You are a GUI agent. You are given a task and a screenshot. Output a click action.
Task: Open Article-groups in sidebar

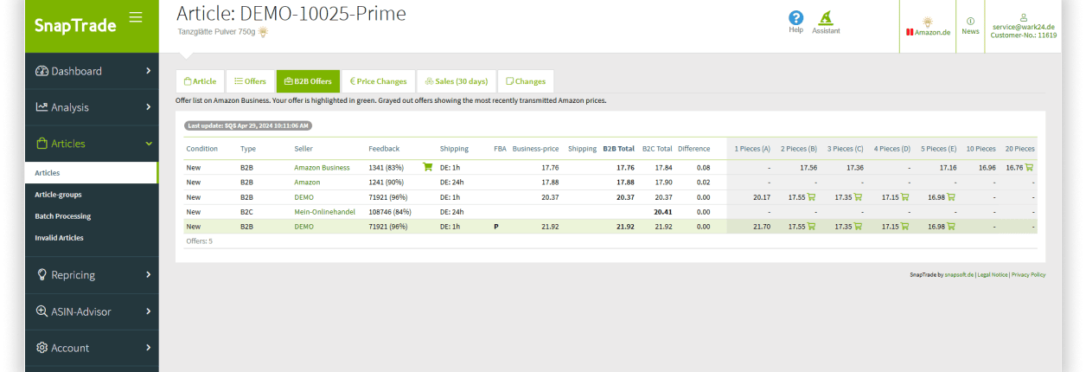(x=58, y=195)
